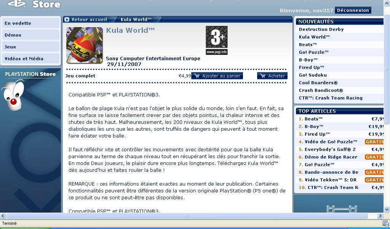Click the PLAYSTATION.Store banner logo
Screen dimensions: 390x229
[x=30, y=74]
